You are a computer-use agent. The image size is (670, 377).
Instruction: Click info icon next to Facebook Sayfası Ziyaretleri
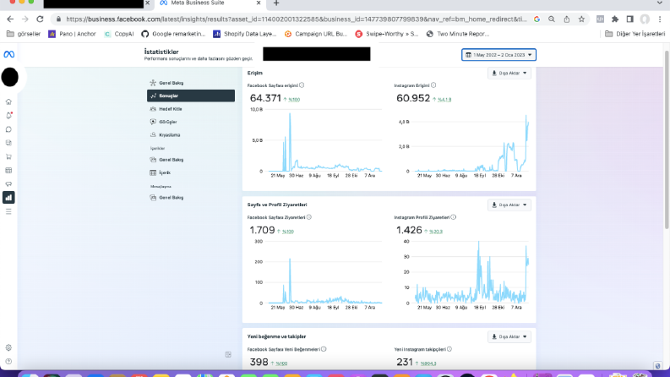[x=309, y=217]
